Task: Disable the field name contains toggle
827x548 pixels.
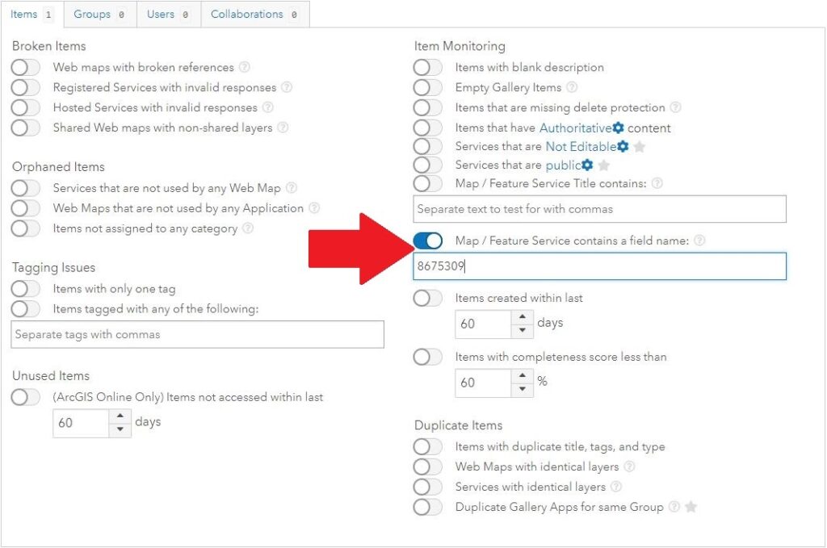Action: (x=428, y=241)
